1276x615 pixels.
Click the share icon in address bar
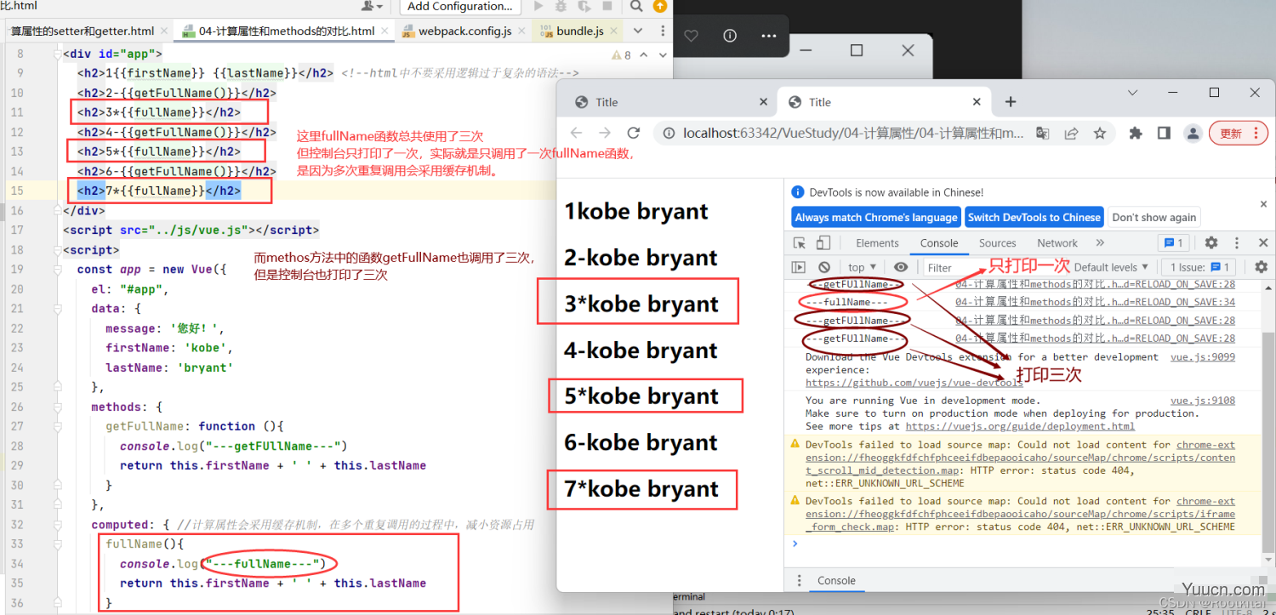[1071, 134]
